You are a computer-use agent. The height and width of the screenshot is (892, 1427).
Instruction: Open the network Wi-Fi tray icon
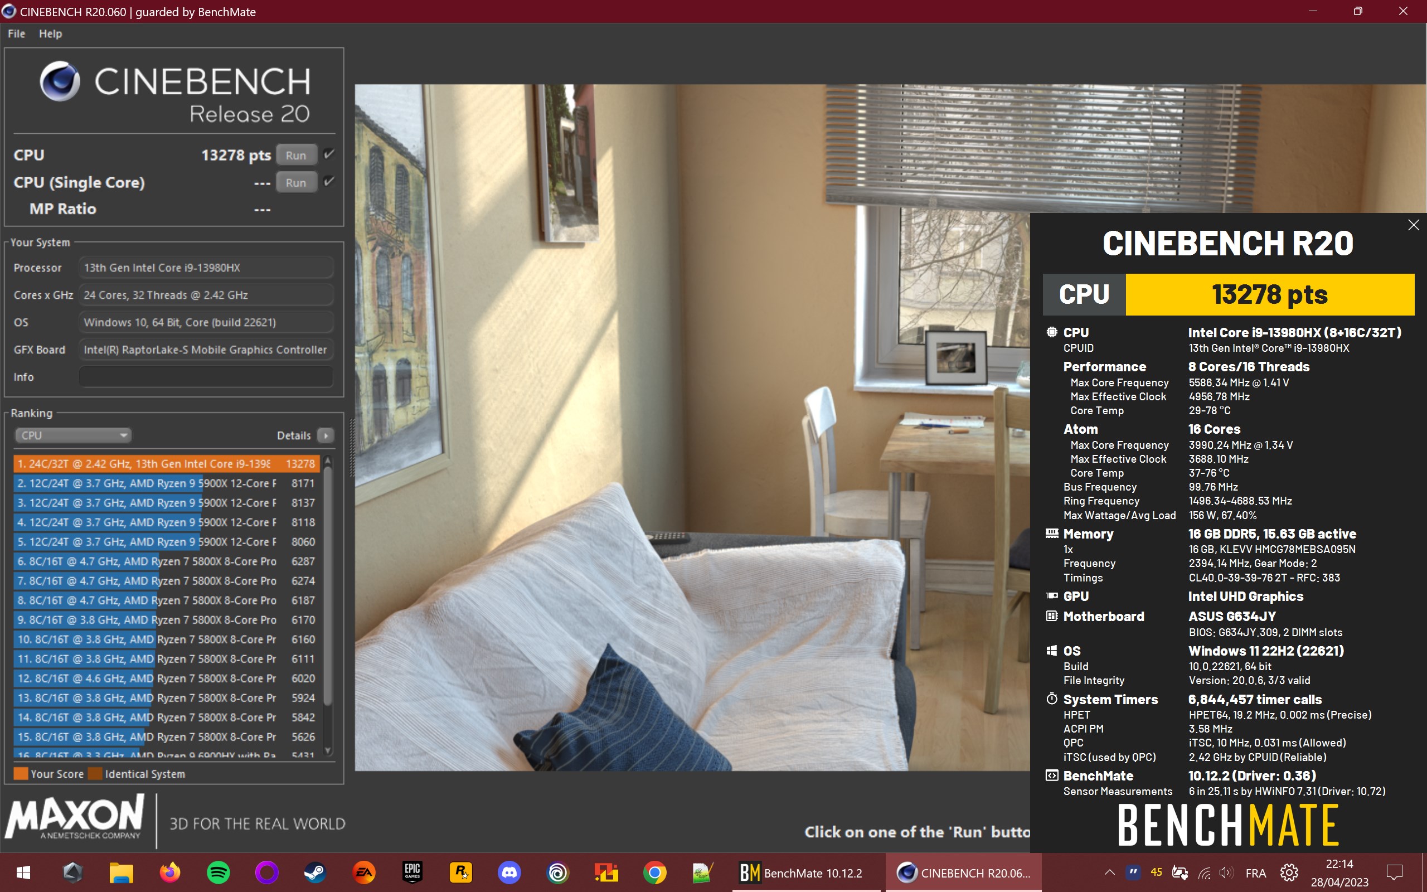(x=1204, y=872)
